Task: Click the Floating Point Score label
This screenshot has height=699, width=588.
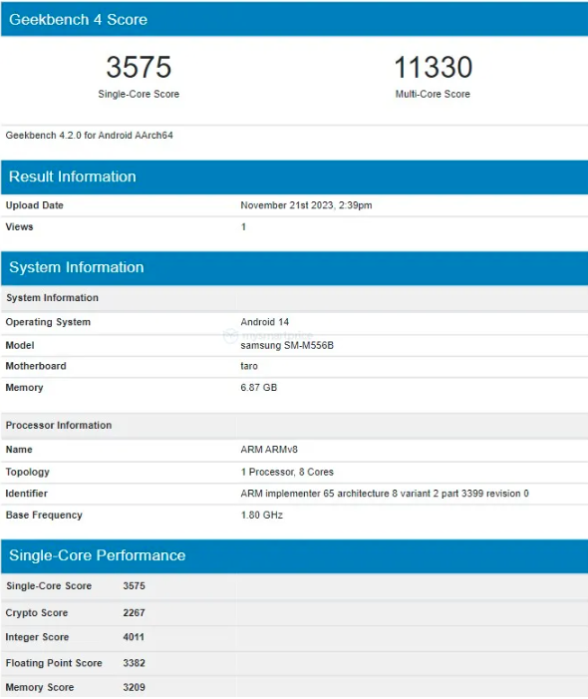Action: (x=54, y=663)
